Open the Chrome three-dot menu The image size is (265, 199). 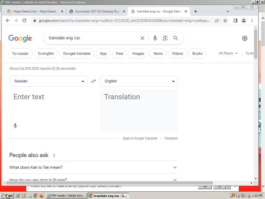(x=252, y=21)
